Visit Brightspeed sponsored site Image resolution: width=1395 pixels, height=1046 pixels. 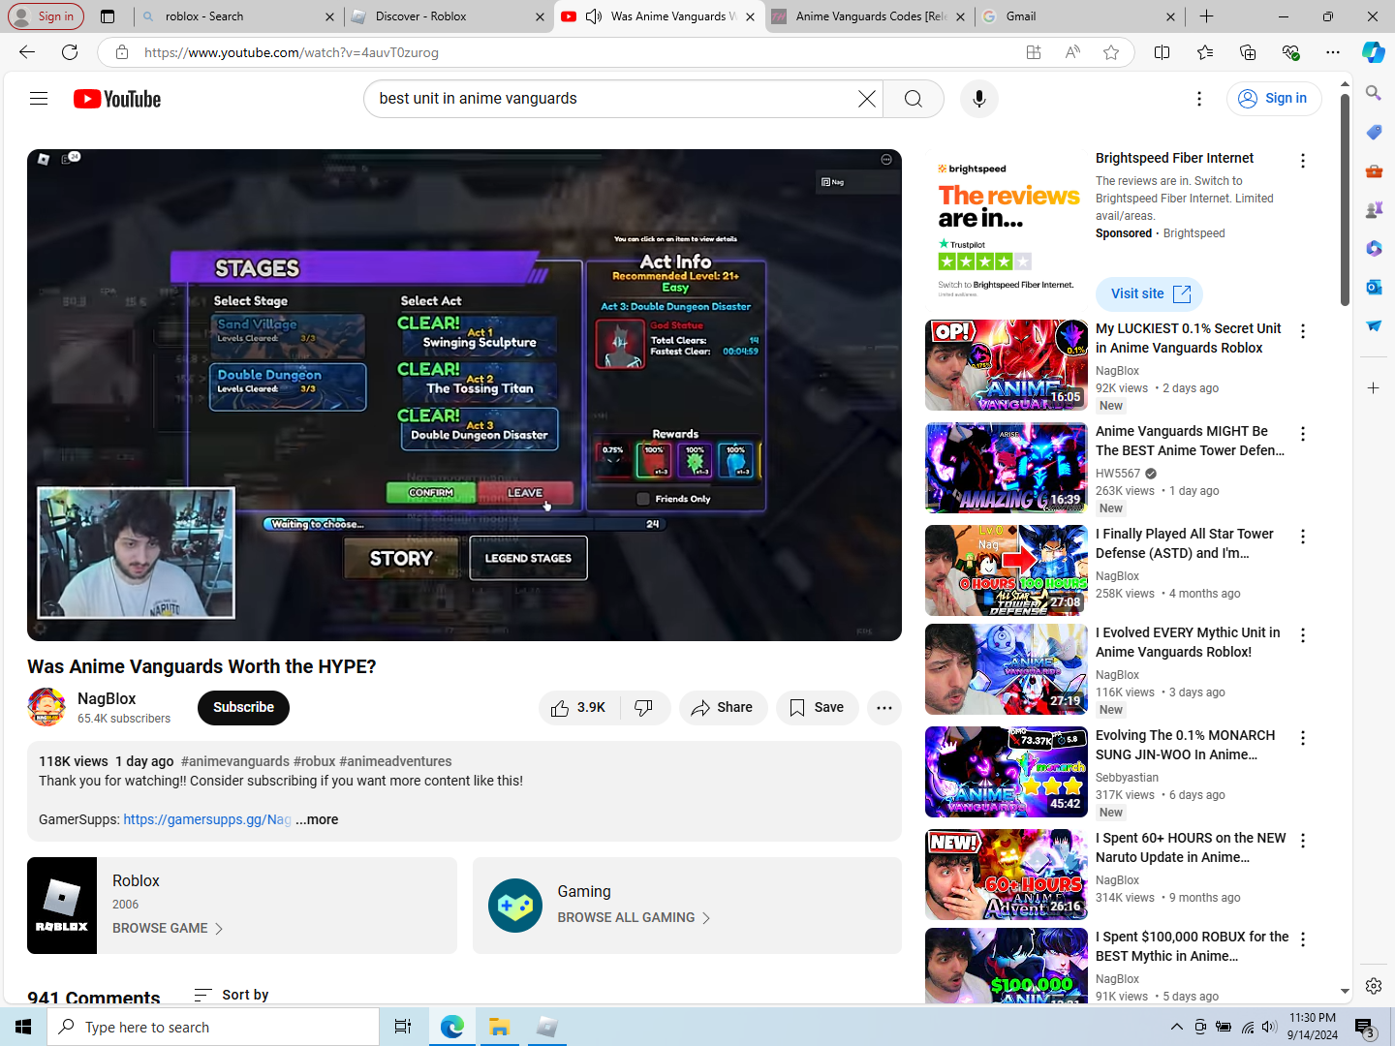(x=1149, y=293)
